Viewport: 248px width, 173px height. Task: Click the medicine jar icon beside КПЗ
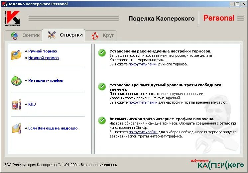tap(16, 105)
